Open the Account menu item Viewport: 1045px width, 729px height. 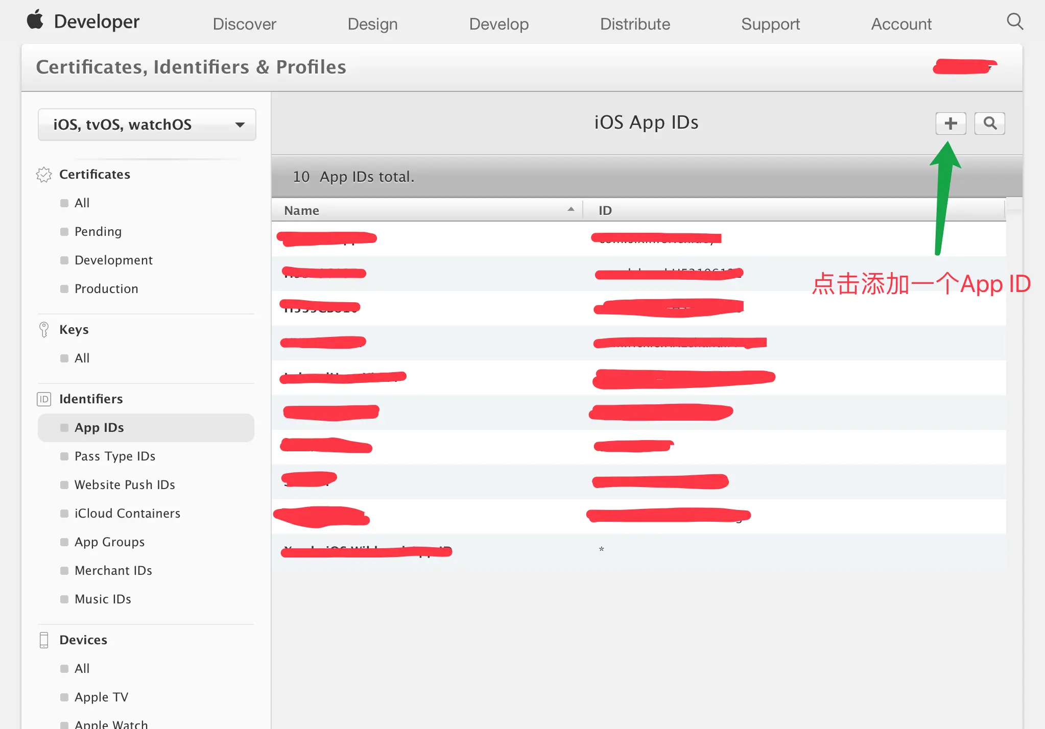pyautogui.click(x=901, y=24)
